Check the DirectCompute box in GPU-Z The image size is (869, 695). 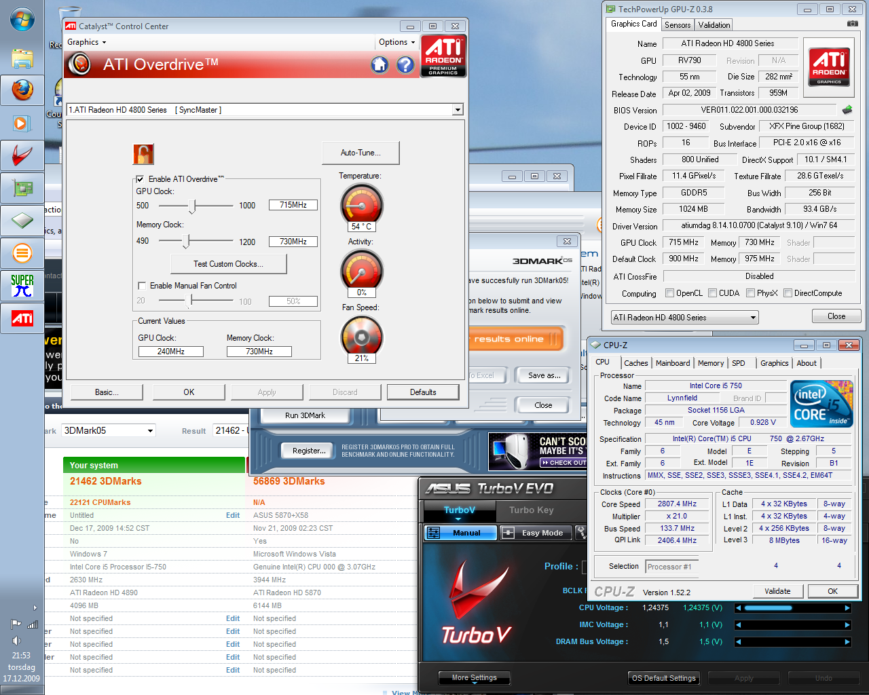click(788, 293)
